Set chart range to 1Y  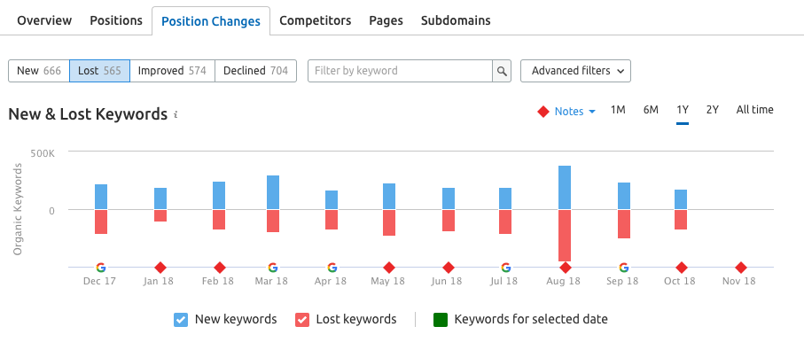coord(683,110)
